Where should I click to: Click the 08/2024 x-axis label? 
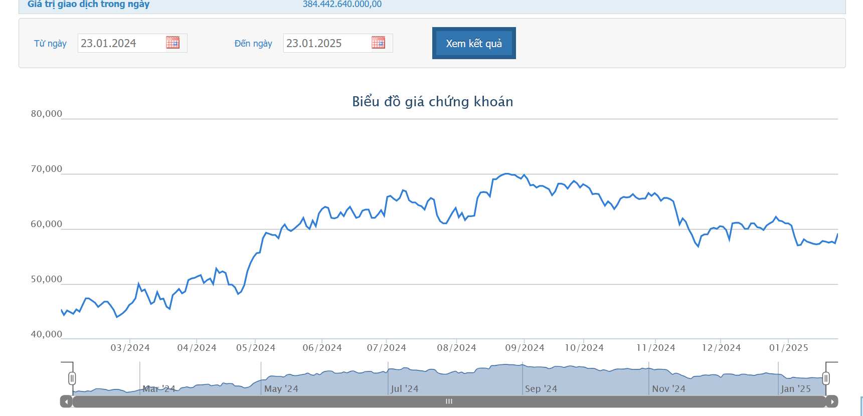coord(456,348)
